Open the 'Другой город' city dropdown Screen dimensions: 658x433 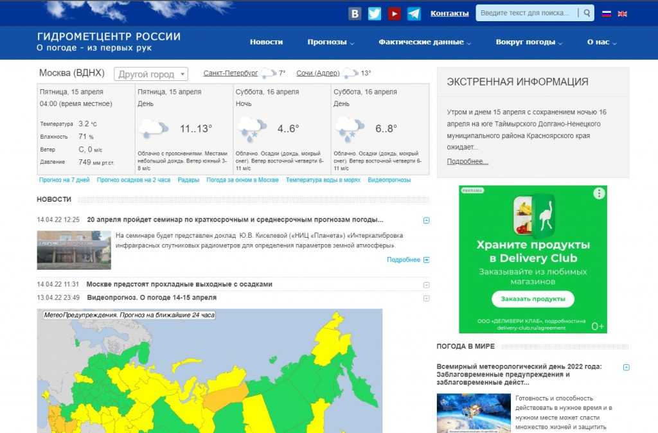(x=151, y=75)
